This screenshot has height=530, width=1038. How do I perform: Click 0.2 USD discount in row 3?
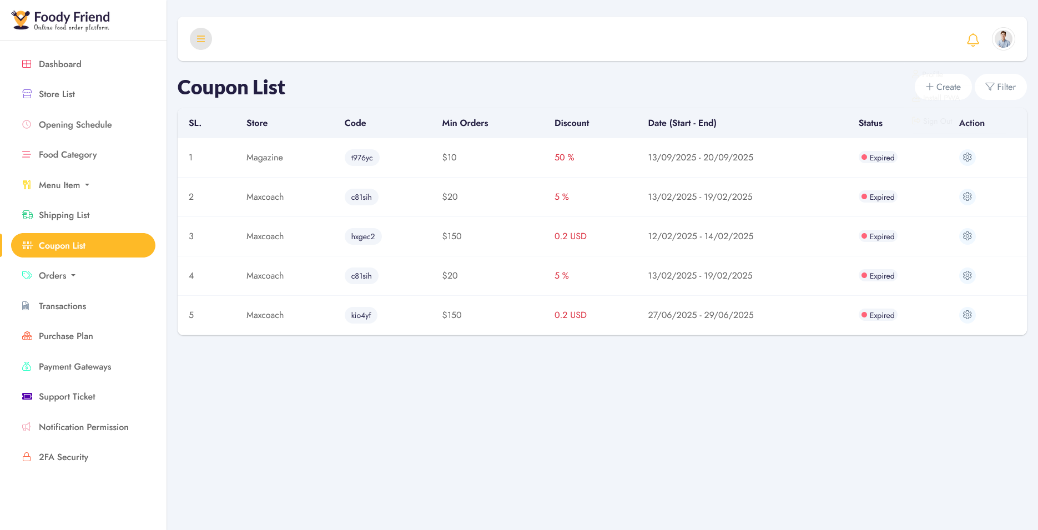(x=571, y=236)
